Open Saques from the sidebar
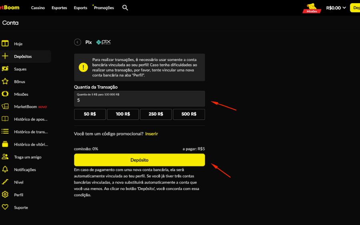 click(20, 69)
